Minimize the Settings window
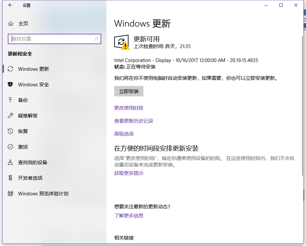306x246 pixels. pyautogui.click(x=266, y=5)
